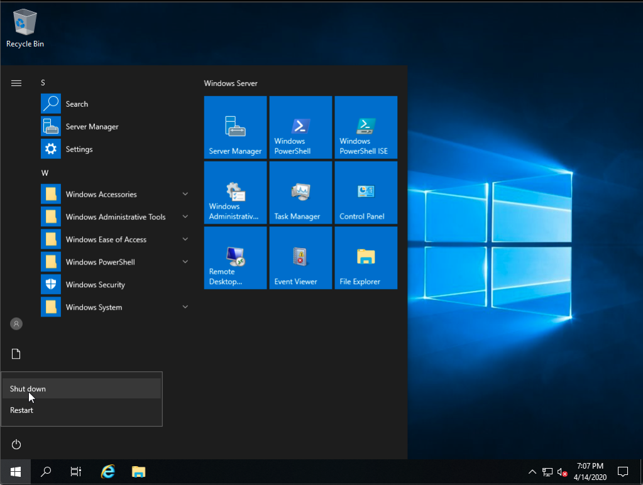This screenshot has height=485, width=643.
Task: Open the Windows PowerShell tile
Action: [300, 128]
